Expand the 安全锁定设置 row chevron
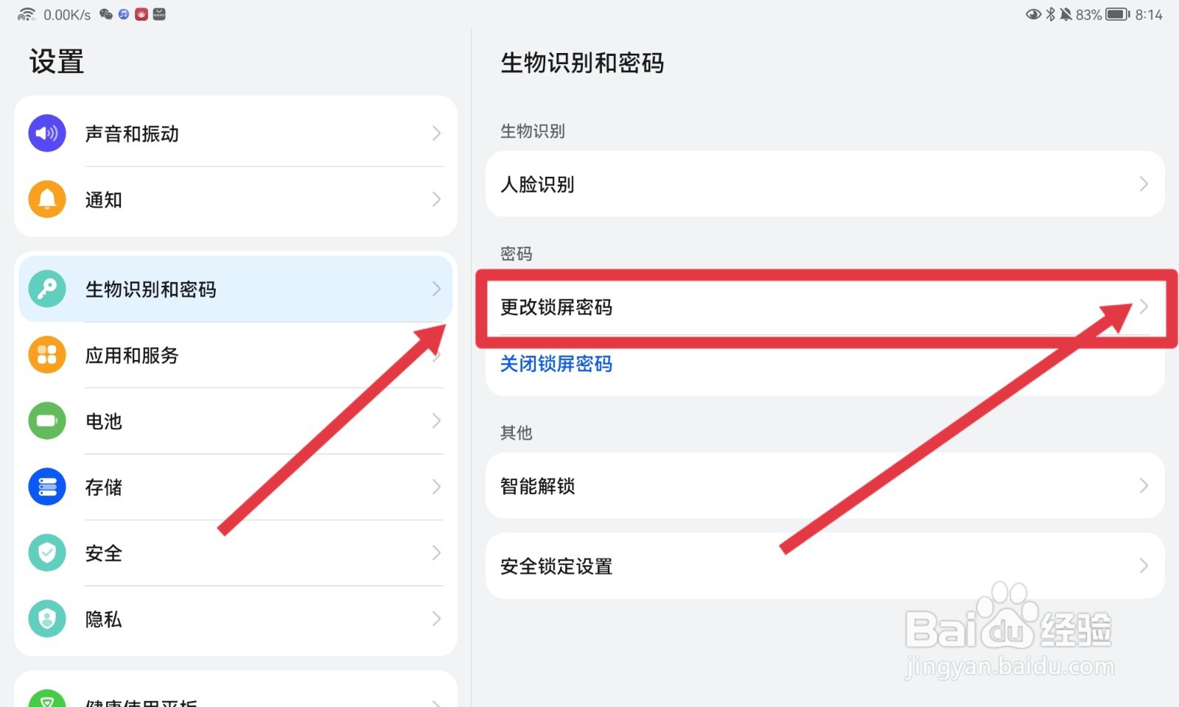 pos(1144,566)
